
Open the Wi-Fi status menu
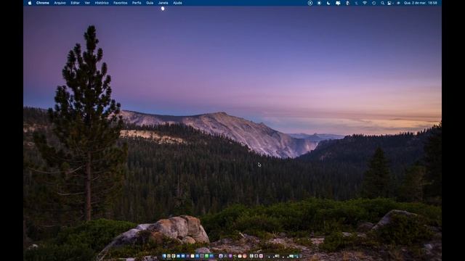coord(365,3)
